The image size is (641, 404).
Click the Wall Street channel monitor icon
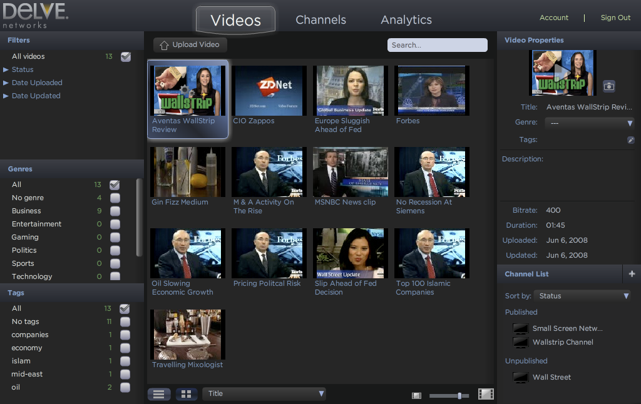click(x=520, y=378)
